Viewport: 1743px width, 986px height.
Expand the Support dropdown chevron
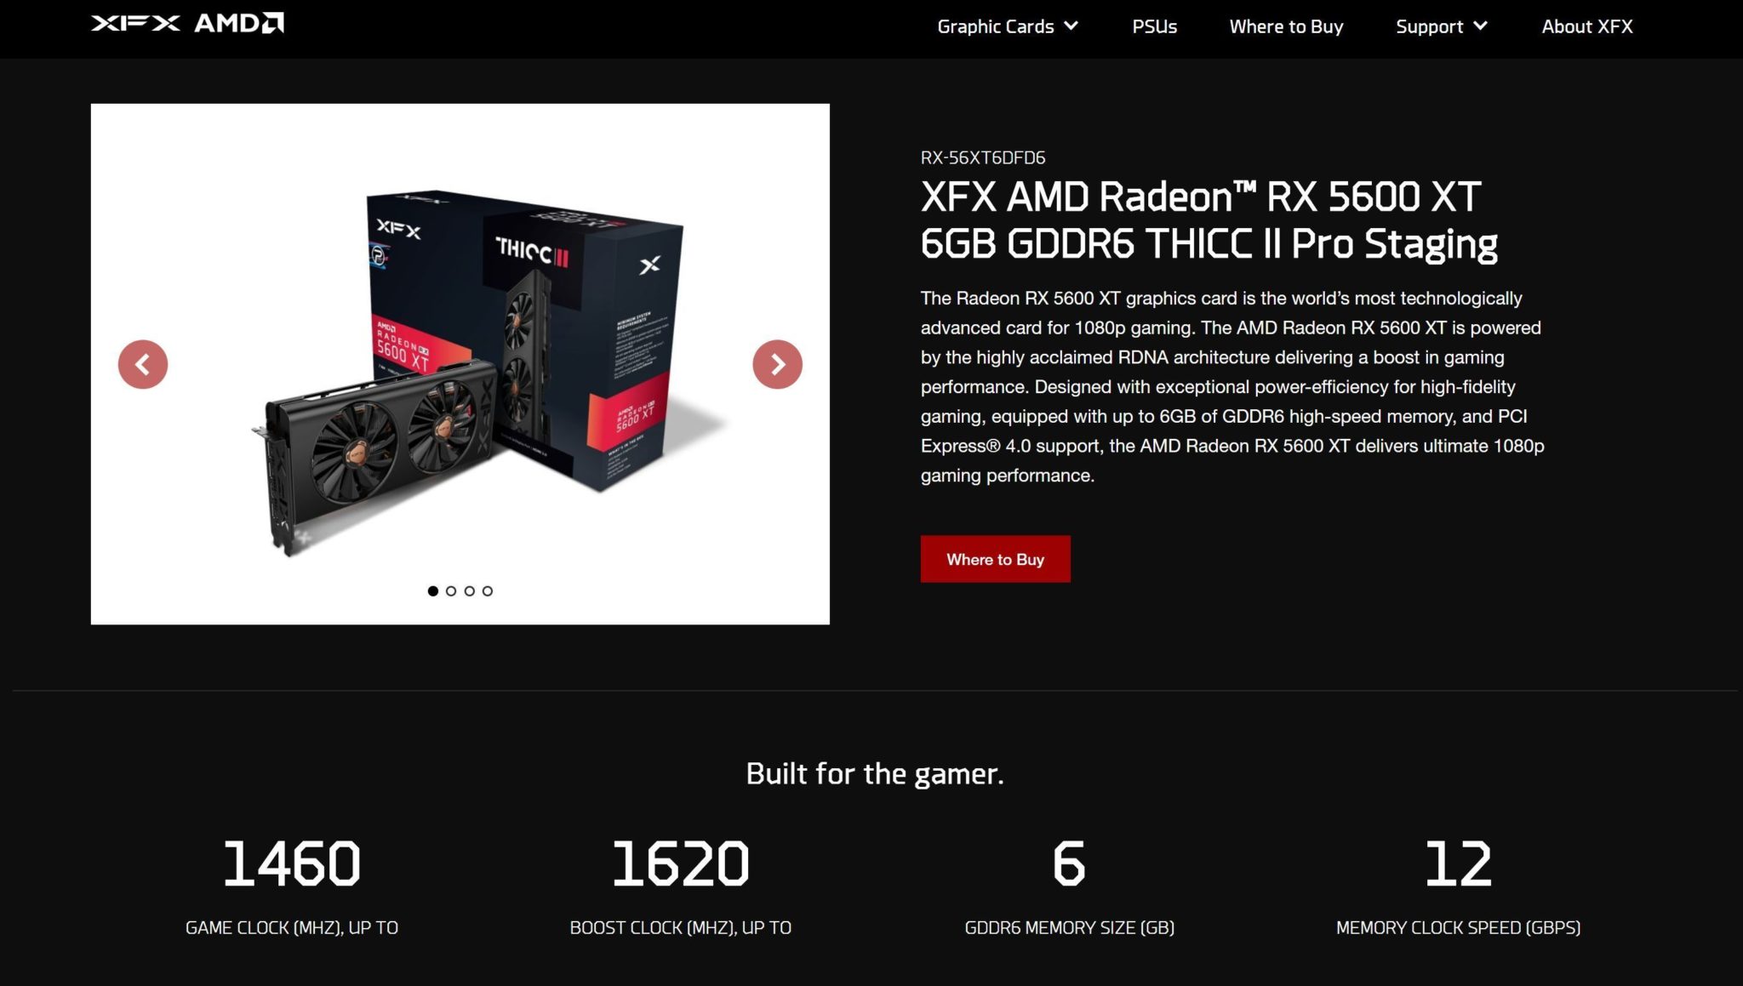[1480, 26]
